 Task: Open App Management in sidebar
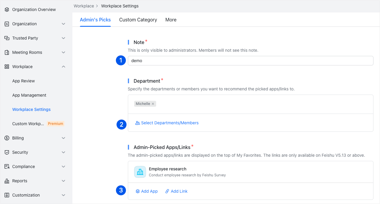(29, 95)
